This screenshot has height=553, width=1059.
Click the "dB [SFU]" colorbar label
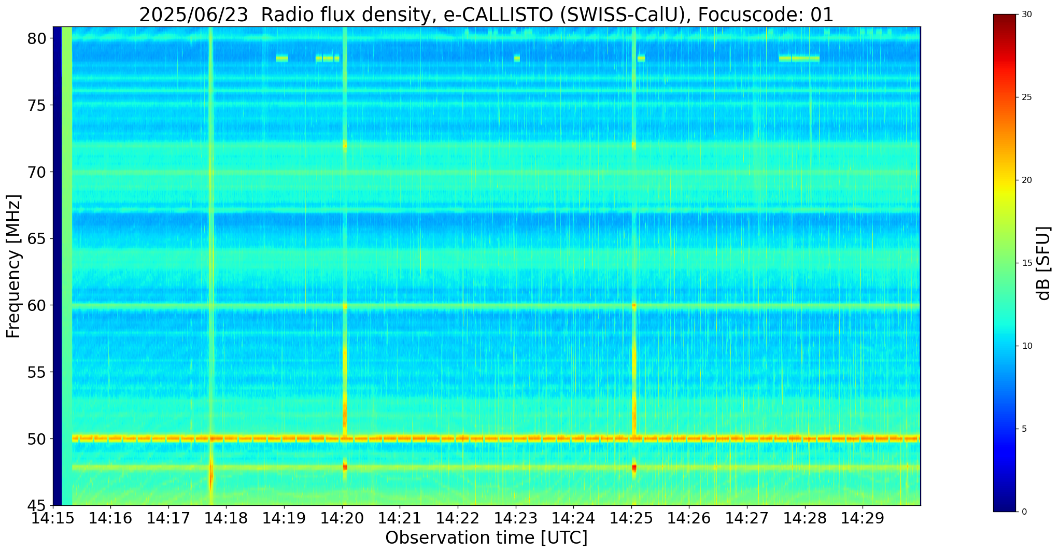point(1044,264)
